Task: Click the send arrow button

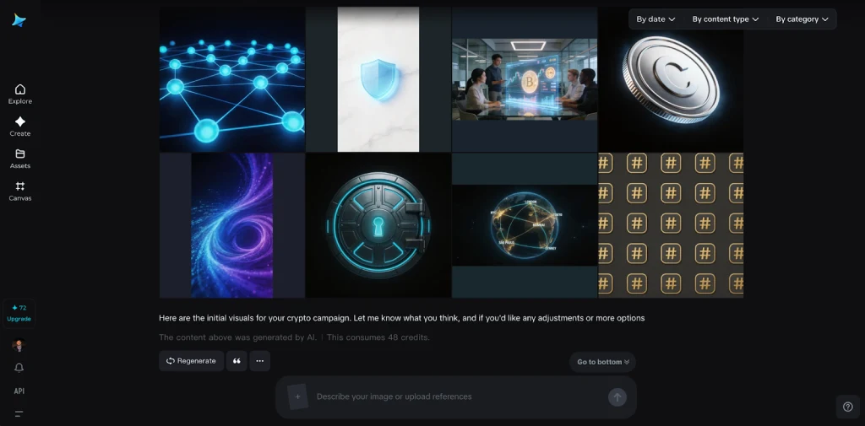Action: pos(617,396)
